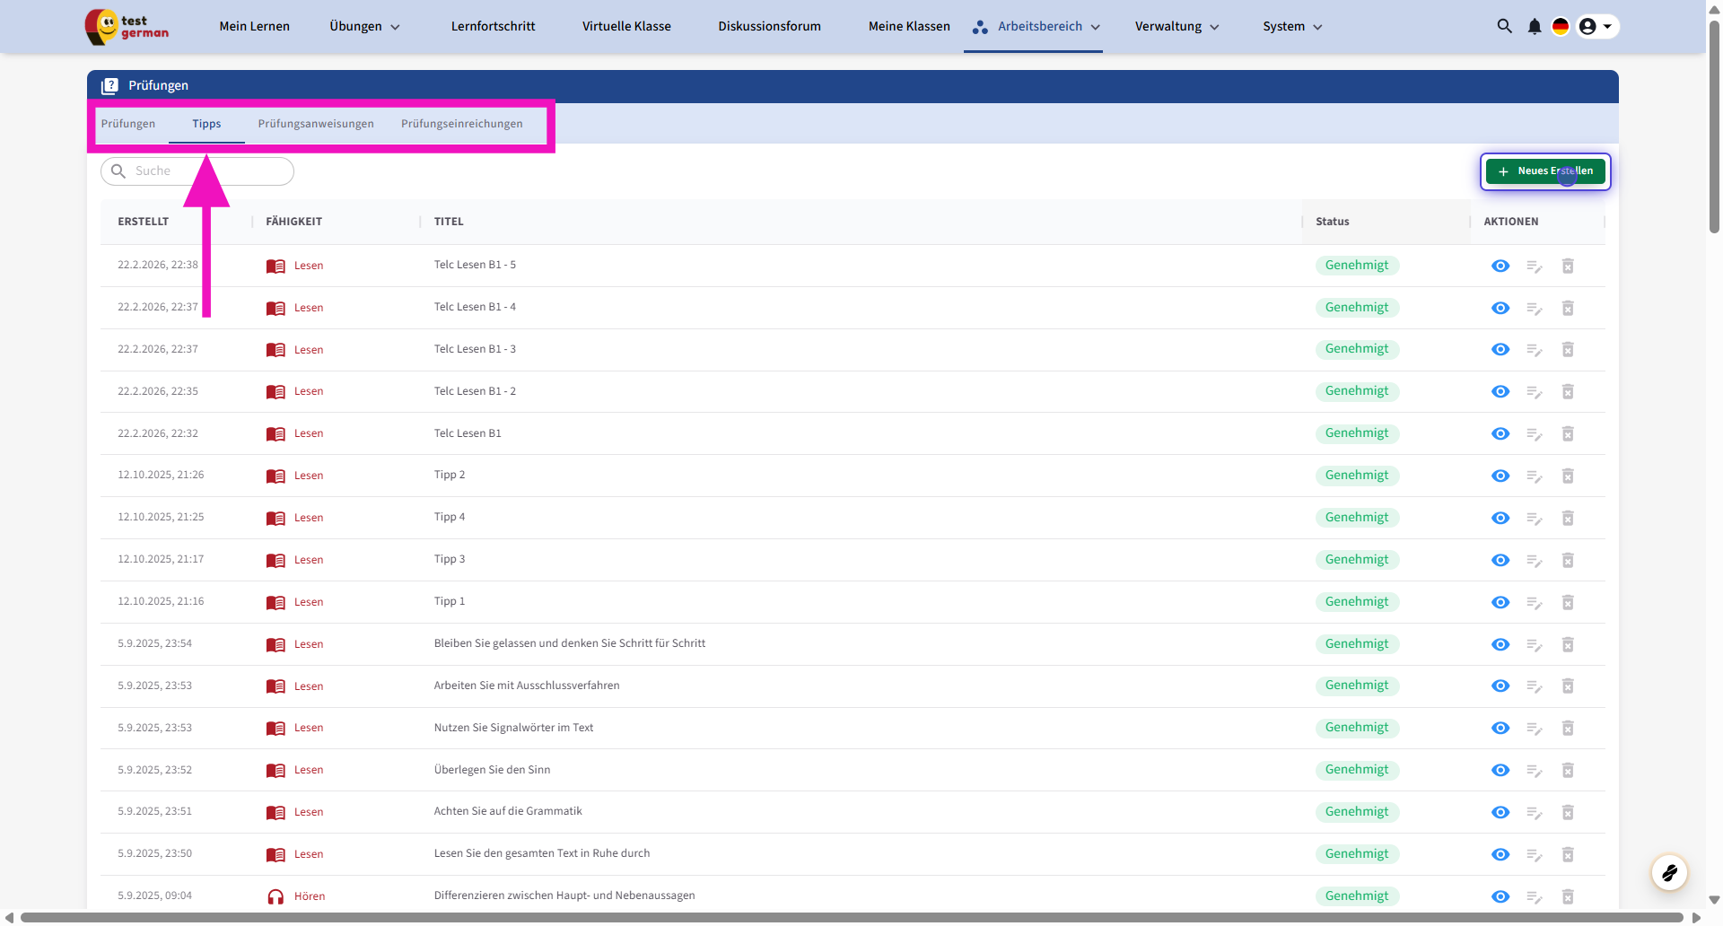View the Überlegen Sie den Sinn entry
The image size is (1723, 926).
click(x=1500, y=771)
